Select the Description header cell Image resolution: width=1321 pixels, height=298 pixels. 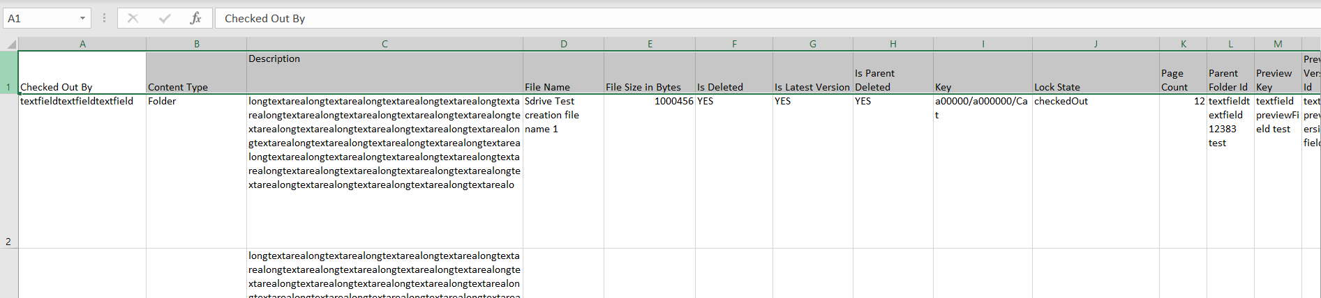point(385,72)
